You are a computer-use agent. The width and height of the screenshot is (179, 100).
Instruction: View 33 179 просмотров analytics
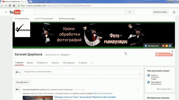point(44,19)
